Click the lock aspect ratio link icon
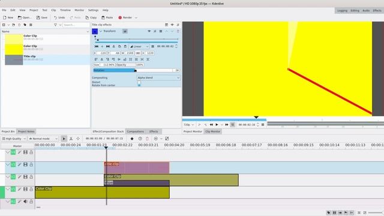384x216 pixels. pyautogui.click(x=138, y=53)
